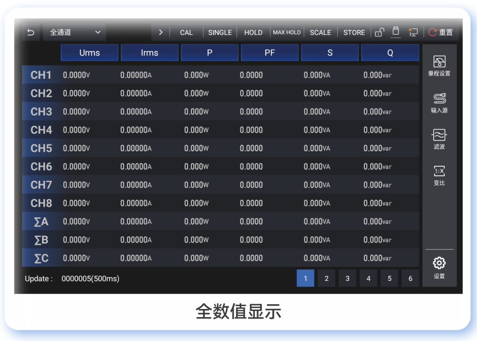Toggle the screen lock padlock icon
Viewport: 477px width, 341px height.
pyautogui.click(x=379, y=32)
